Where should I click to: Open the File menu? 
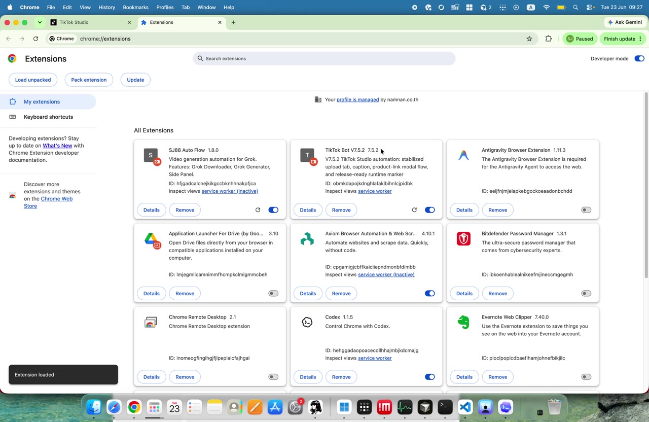click(x=51, y=8)
